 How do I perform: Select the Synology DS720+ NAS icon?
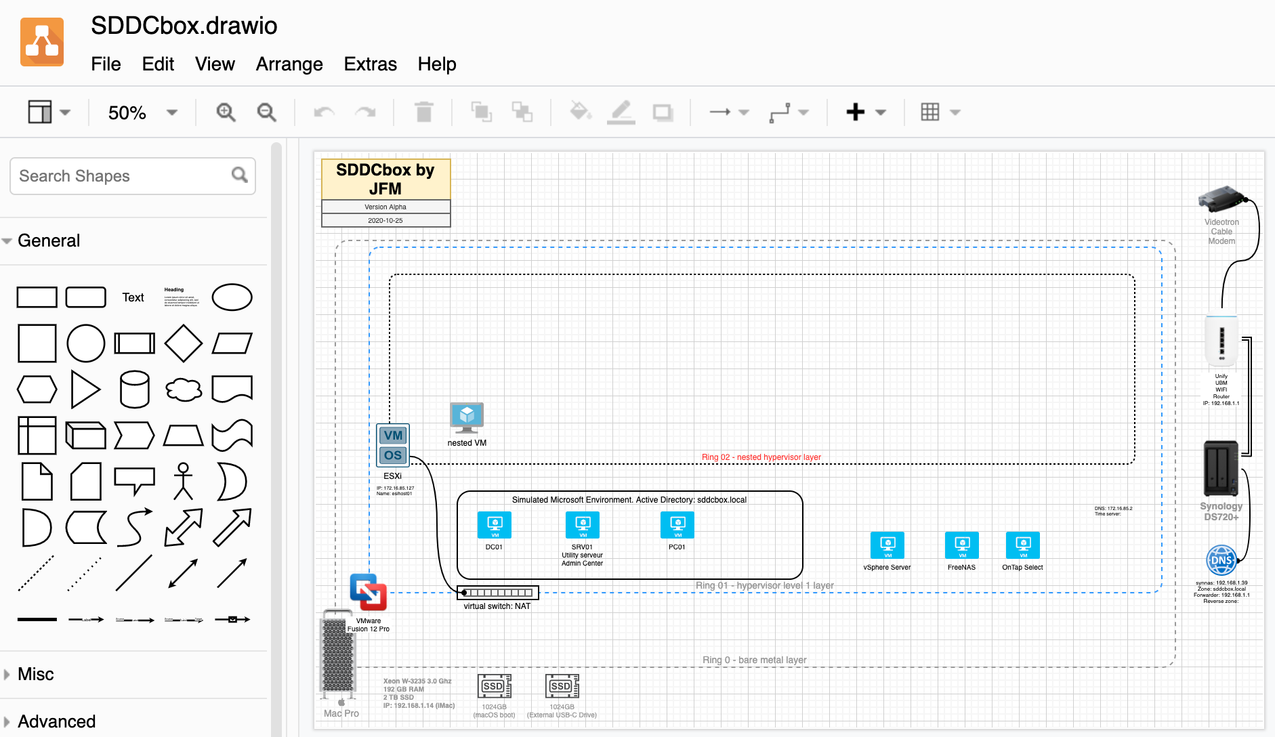click(1221, 469)
